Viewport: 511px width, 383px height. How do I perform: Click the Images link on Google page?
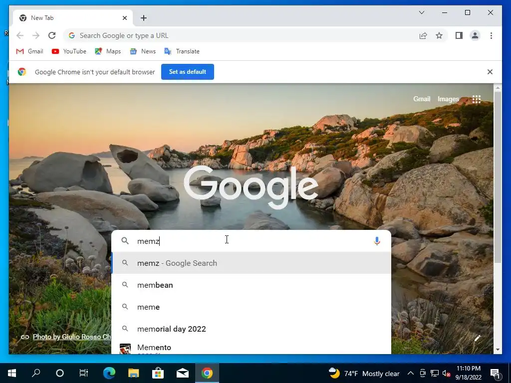click(448, 99)
